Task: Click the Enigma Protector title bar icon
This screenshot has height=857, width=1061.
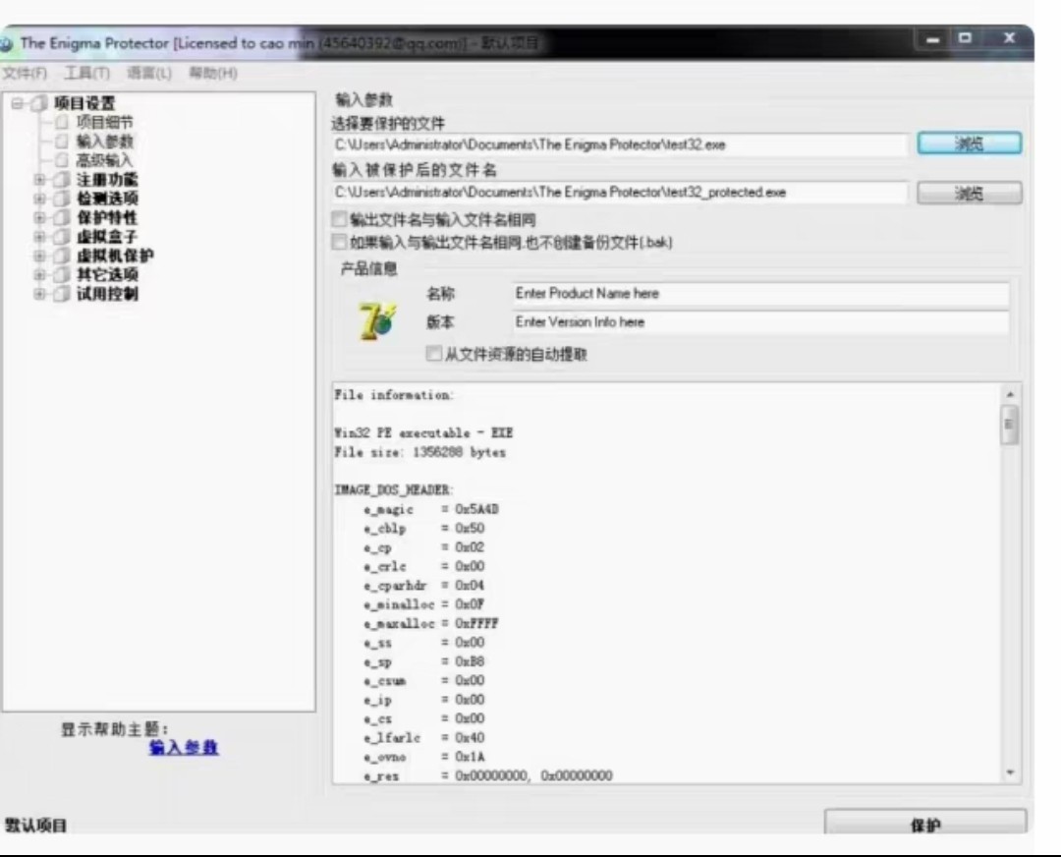Action: tap(6, 44)
